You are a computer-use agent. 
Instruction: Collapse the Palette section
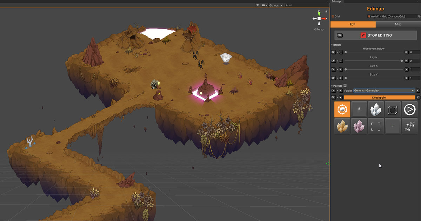332,85
